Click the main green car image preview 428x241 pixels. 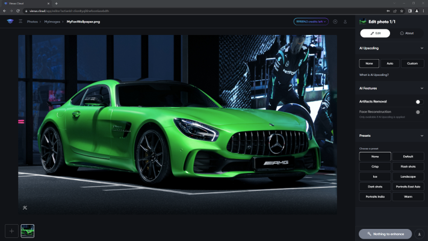pos(178,124)
